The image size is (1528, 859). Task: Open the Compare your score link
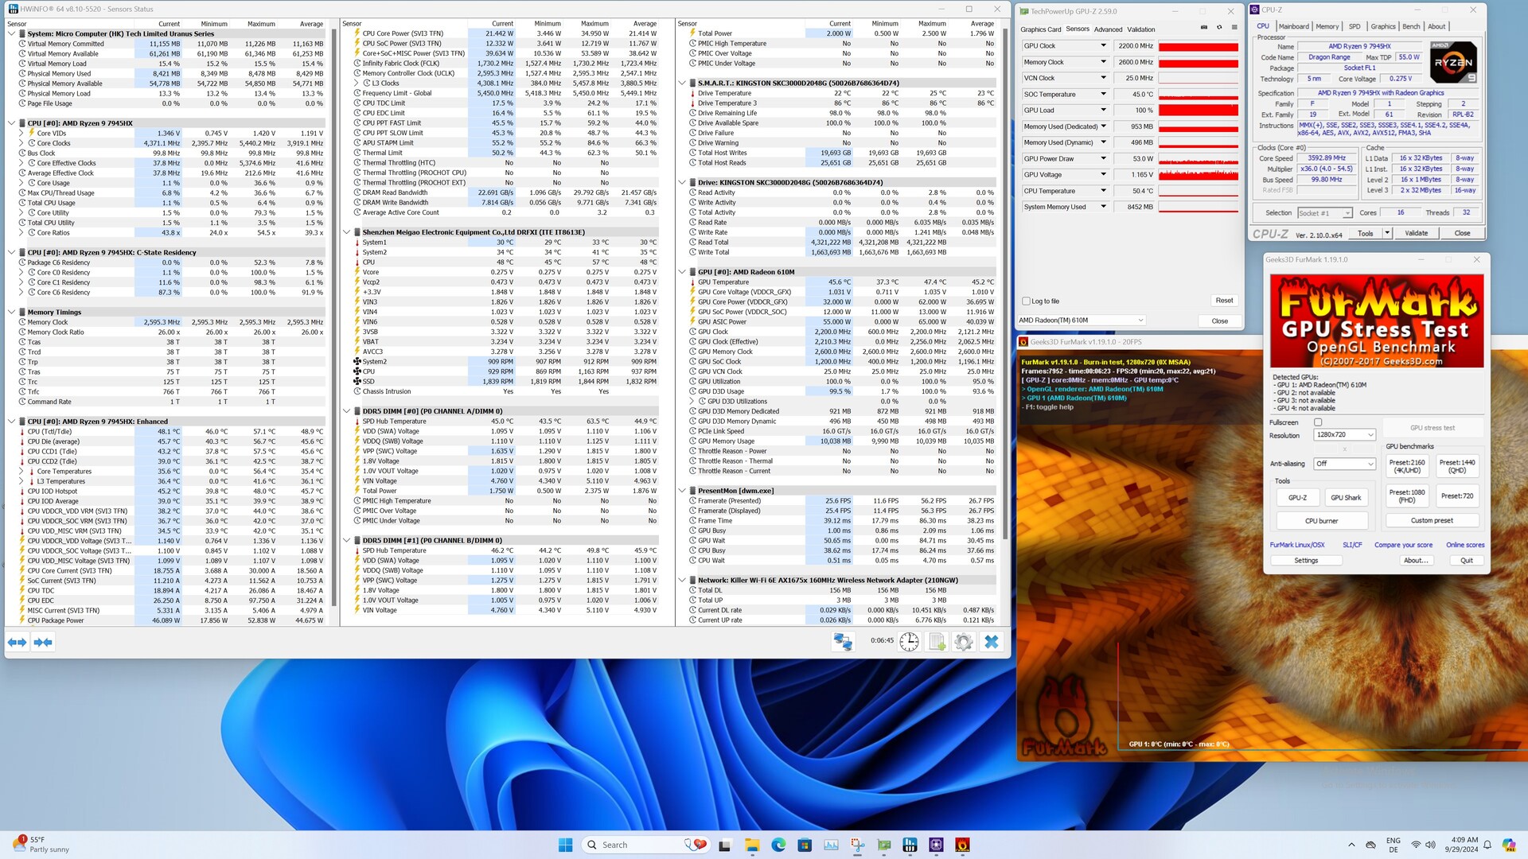coord(1403,545)
